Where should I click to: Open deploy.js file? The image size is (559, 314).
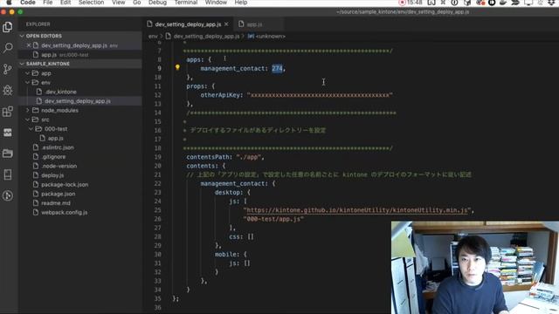click(52, 175)
